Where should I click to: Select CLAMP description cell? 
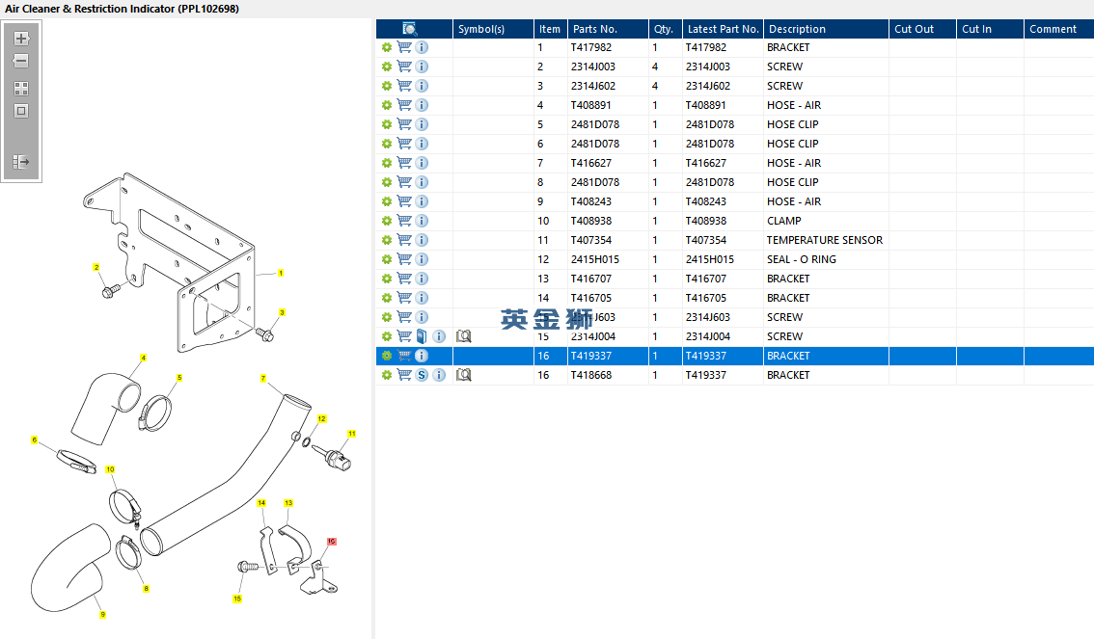pos(826,221)
